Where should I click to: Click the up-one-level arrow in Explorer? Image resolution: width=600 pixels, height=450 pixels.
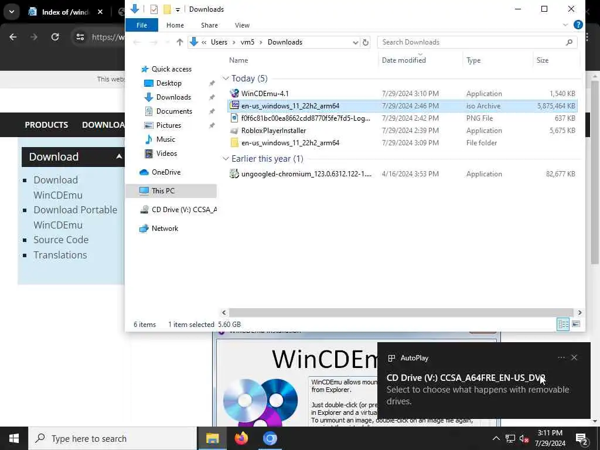point(179,42)
